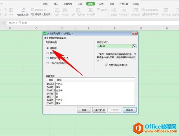
Task: Click preview cell 65456
Action: 50,103
